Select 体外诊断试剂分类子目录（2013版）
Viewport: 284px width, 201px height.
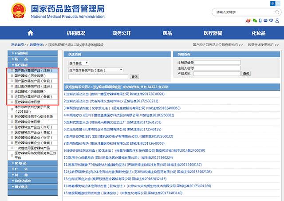[x=32, y=109]
